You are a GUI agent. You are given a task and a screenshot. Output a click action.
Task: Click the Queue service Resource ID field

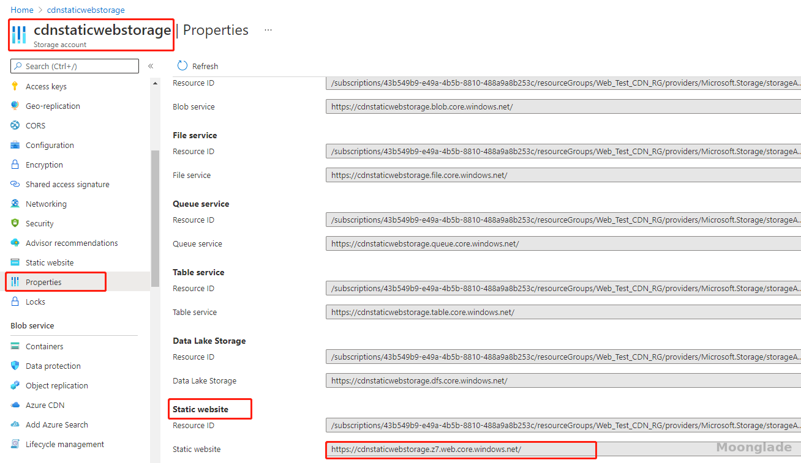pyautogui.click(x=563, y=220)
